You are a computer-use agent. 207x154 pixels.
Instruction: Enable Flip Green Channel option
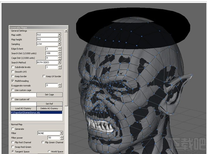coord(43,142)
